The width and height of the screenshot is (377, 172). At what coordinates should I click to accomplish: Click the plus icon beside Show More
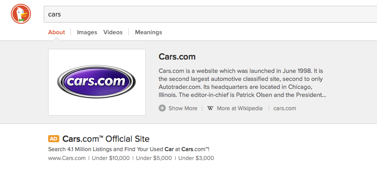162,108
